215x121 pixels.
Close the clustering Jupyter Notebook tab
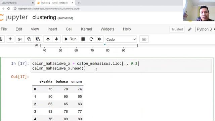(x=73, y=3)
